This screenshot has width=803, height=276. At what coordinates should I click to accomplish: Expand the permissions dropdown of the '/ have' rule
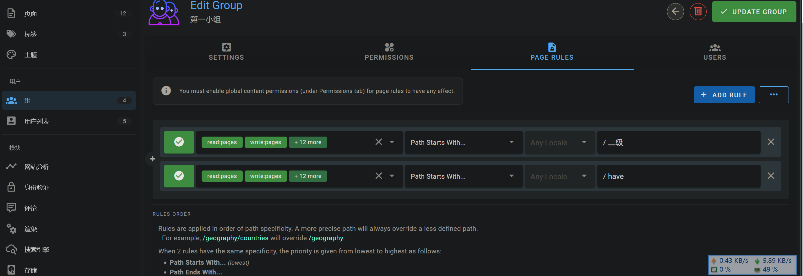point(392,176)
